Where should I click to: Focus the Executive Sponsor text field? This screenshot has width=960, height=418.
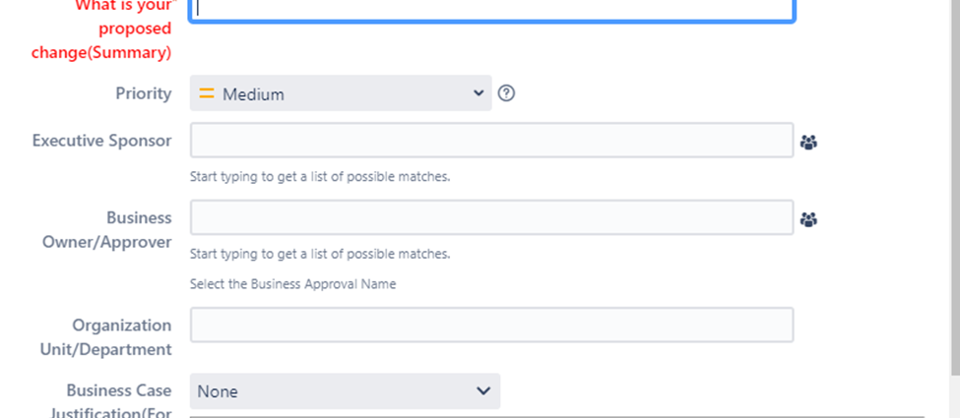pos(491,140)
